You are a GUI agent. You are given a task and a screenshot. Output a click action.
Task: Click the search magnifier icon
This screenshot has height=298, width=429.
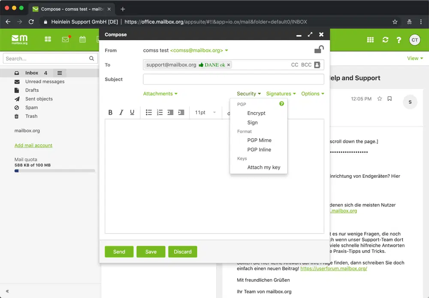tap(91, 58)
